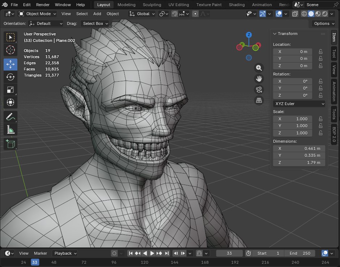
Task: Switch to material preview shading
Action: (x=318, y=14)
